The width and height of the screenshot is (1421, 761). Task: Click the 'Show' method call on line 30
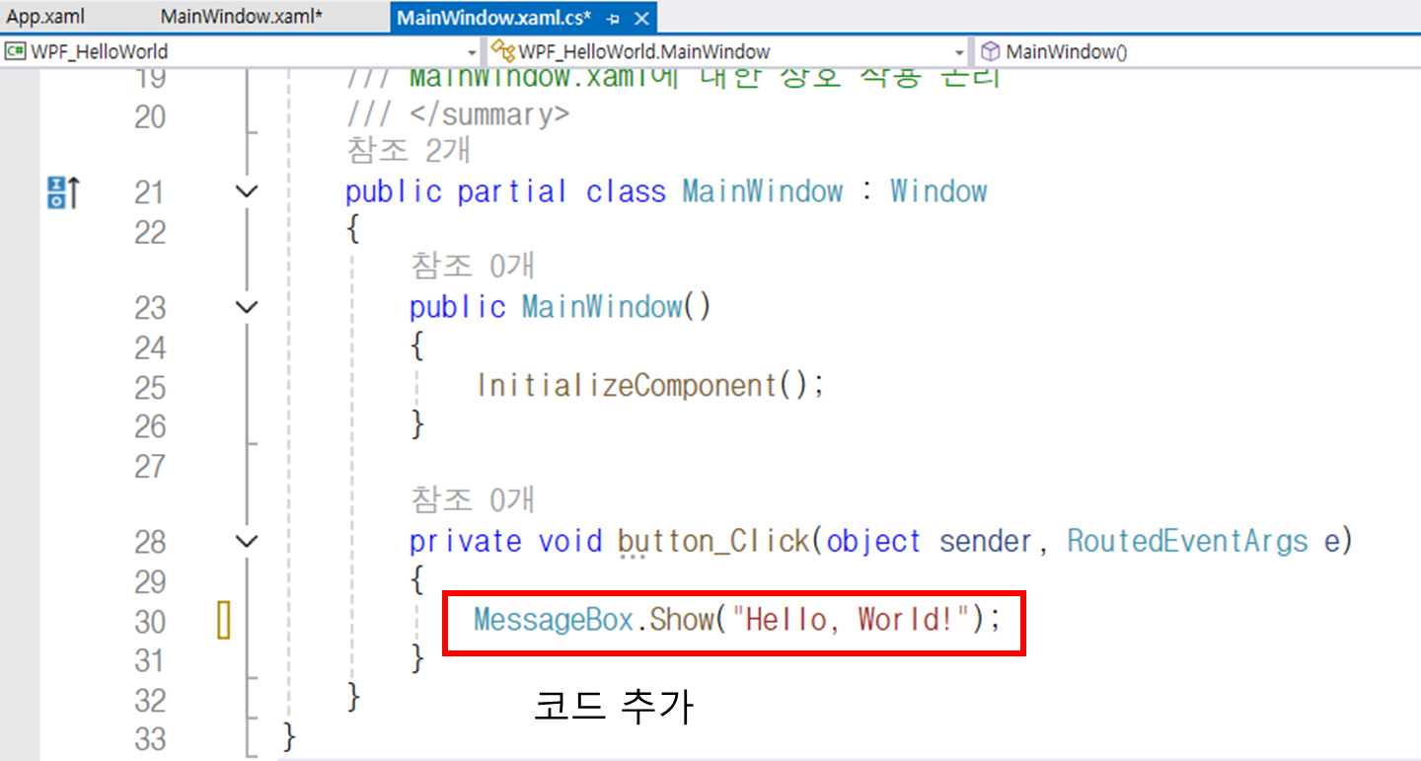coord(682,620)
